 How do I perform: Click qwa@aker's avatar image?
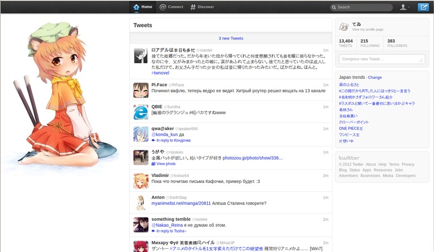coord(141,134)
